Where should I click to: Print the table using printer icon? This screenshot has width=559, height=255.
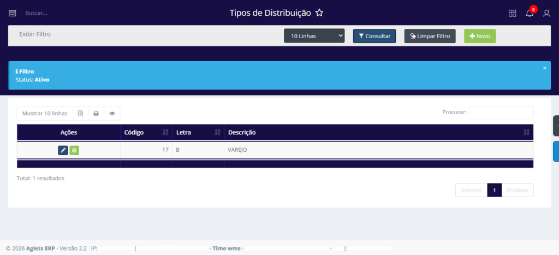point(96,114)
